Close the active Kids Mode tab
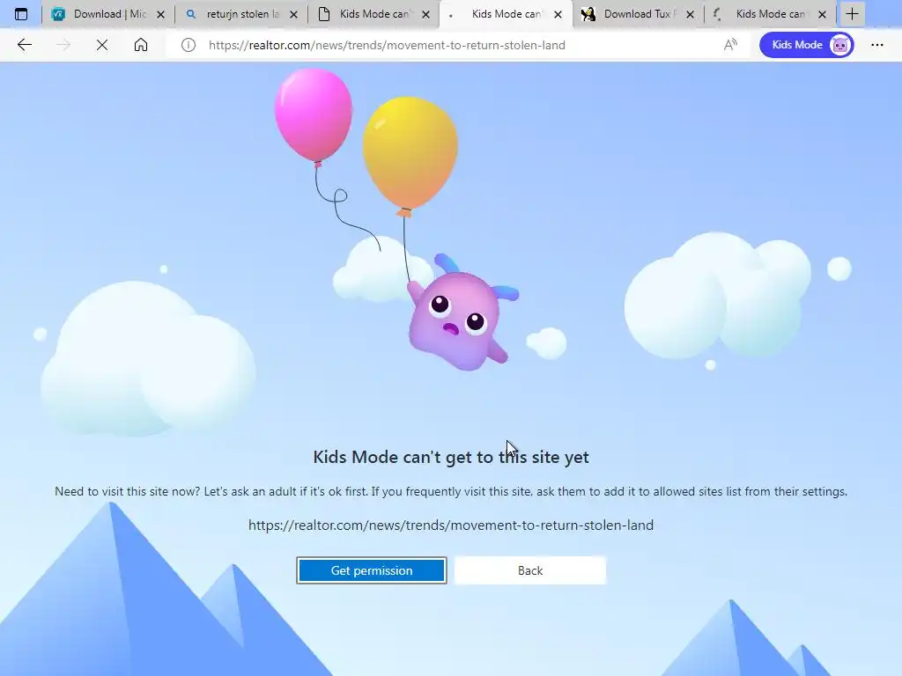Screen dimensions: 902x676 (x=558, y=15)
